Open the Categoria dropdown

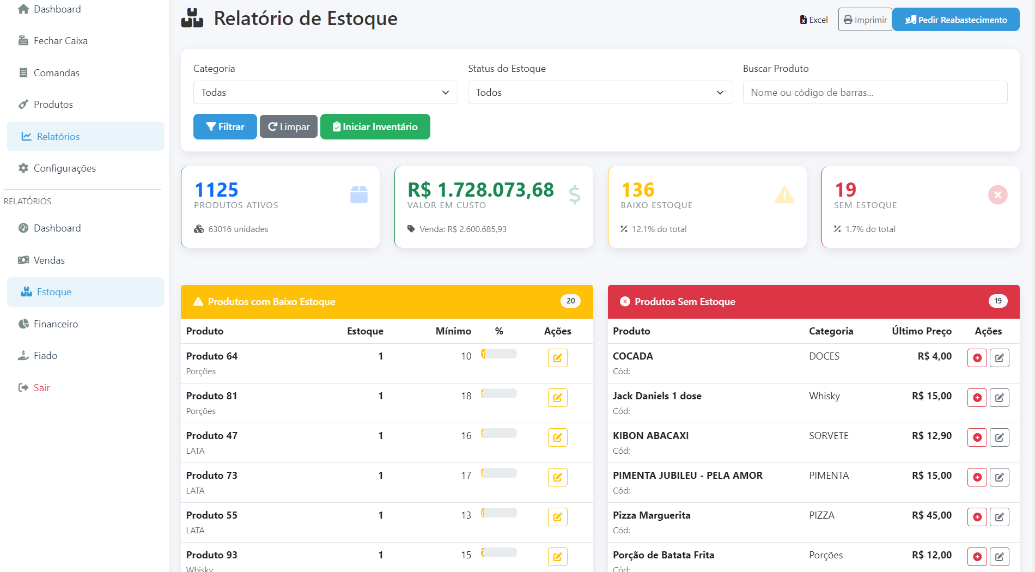pyautogui.click(x=325, y=93)
